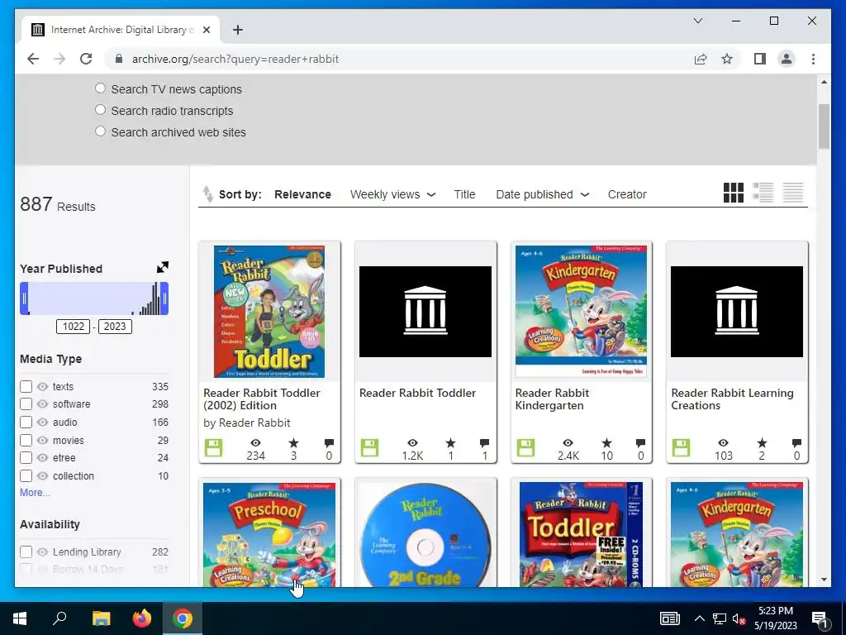
Task: Sort results by Relevance
Action: [302, 194]
